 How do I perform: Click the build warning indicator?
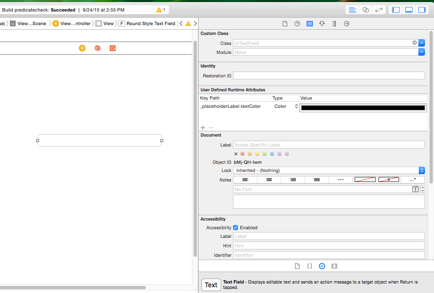click(x=161, y=10)
